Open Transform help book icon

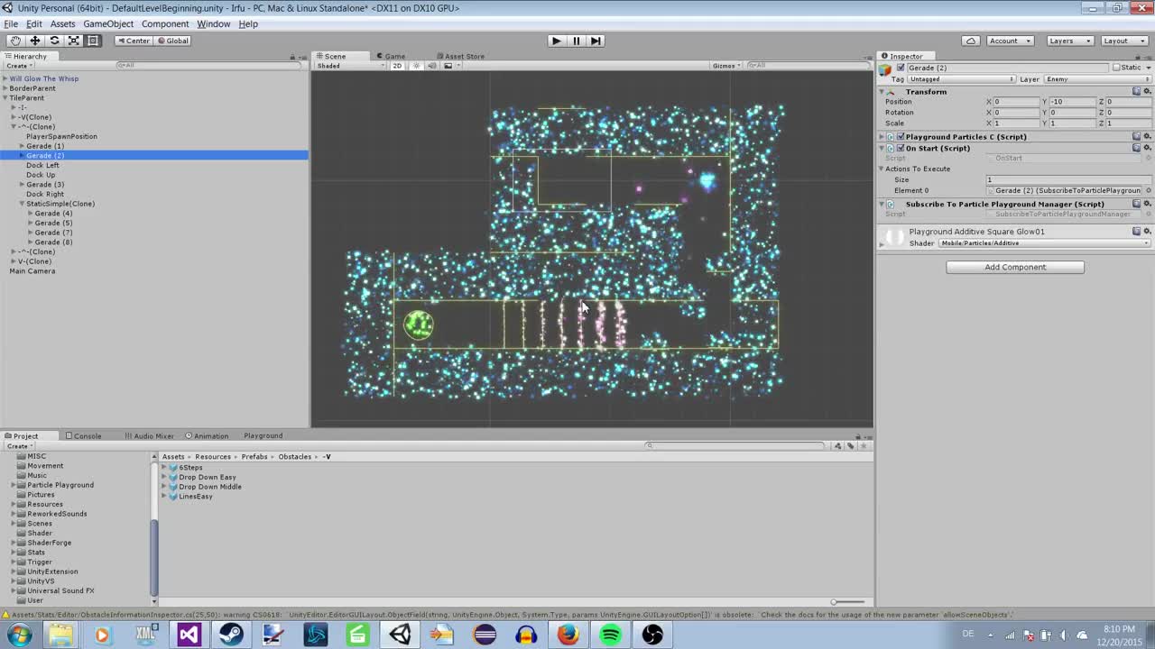(x=1136, y=91)
